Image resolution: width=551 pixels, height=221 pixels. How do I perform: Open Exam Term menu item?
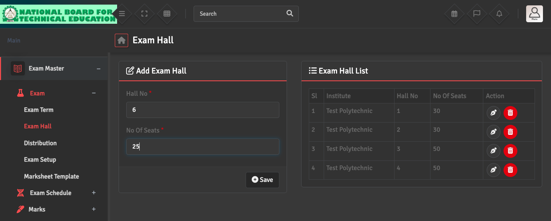pos(39,110)
